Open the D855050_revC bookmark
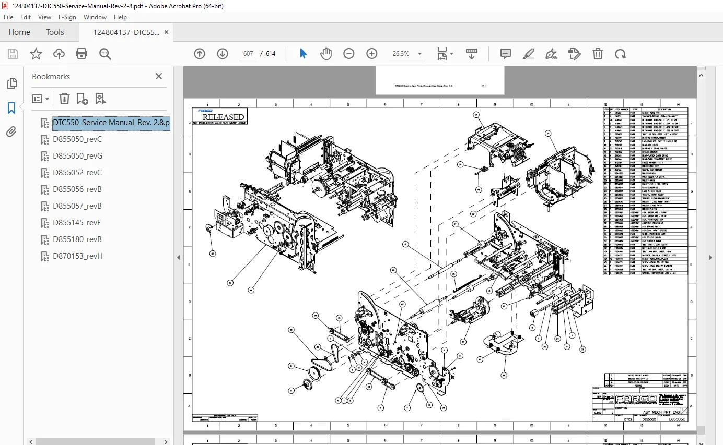The image size is (723, 445). click(77, 139)
